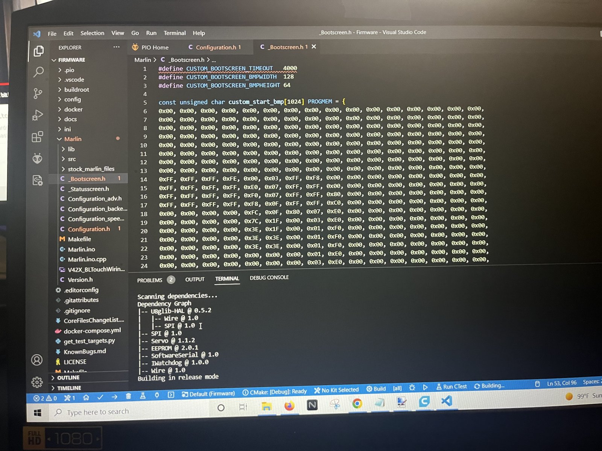Open the Extensions view icon
The width and height of the screenshot is (602, 451).
37,137
